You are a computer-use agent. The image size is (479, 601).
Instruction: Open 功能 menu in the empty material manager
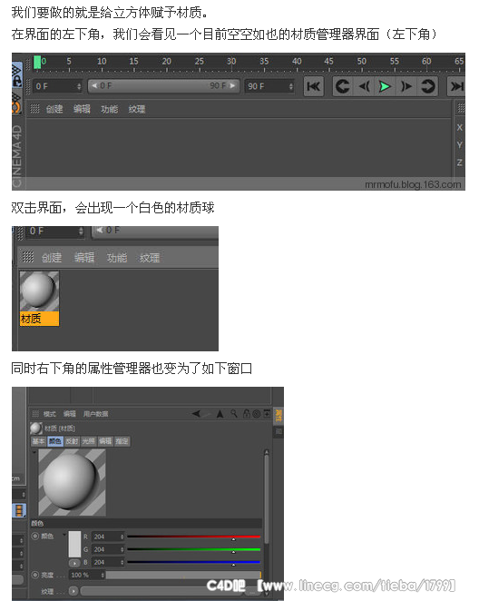[x=110, y=109]
